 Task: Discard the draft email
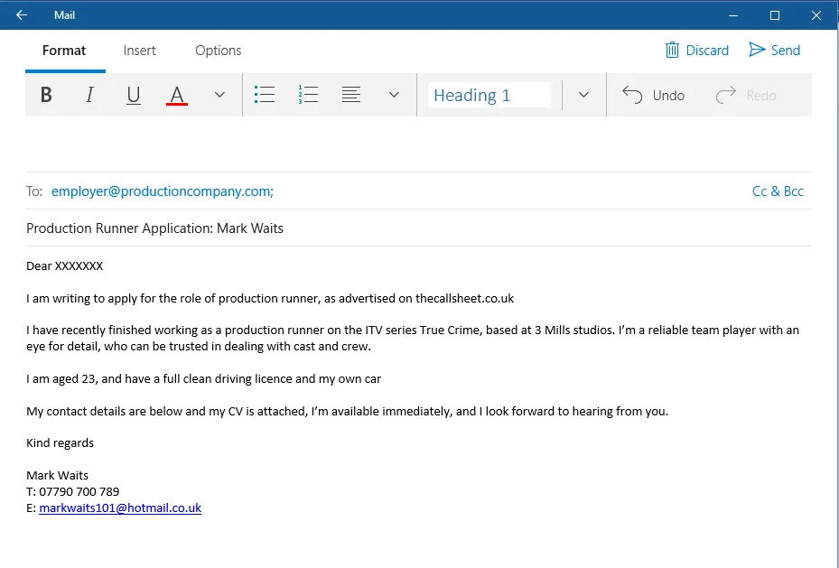[x=696, y=50]
